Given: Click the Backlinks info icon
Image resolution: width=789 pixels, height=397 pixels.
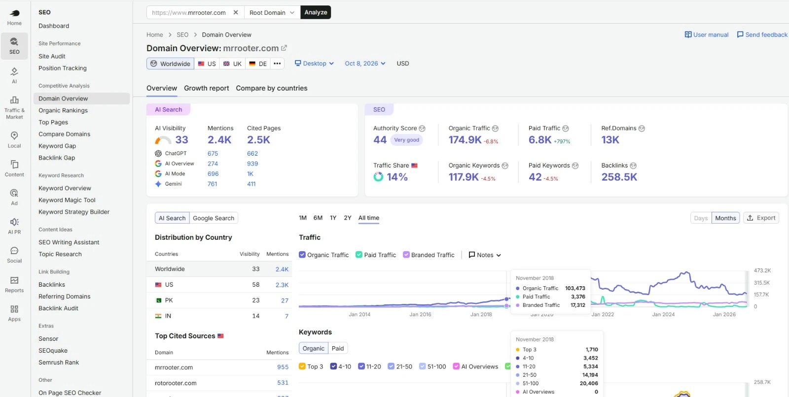Looking at the screenshot, I should coord(633,166).
